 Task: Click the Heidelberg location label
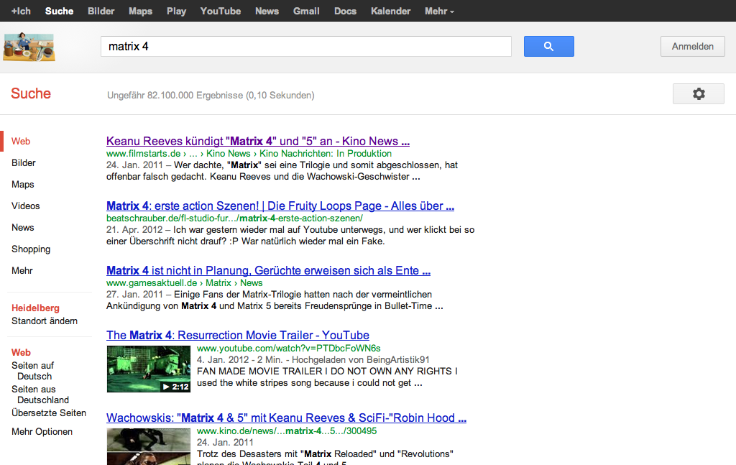35,308
